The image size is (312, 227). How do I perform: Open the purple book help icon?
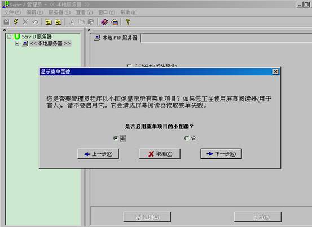point(104,22)
